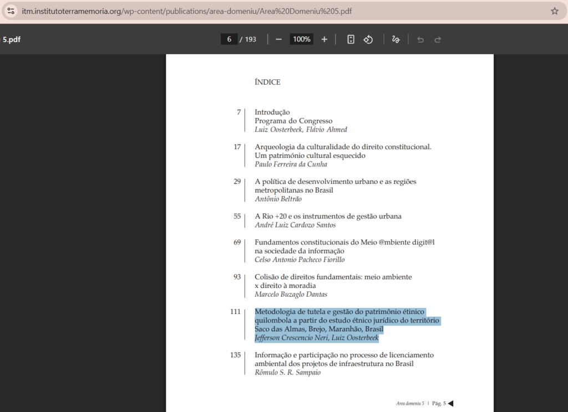
Task: Open site information icon in address bar
Action: click(x=11, y=11)
